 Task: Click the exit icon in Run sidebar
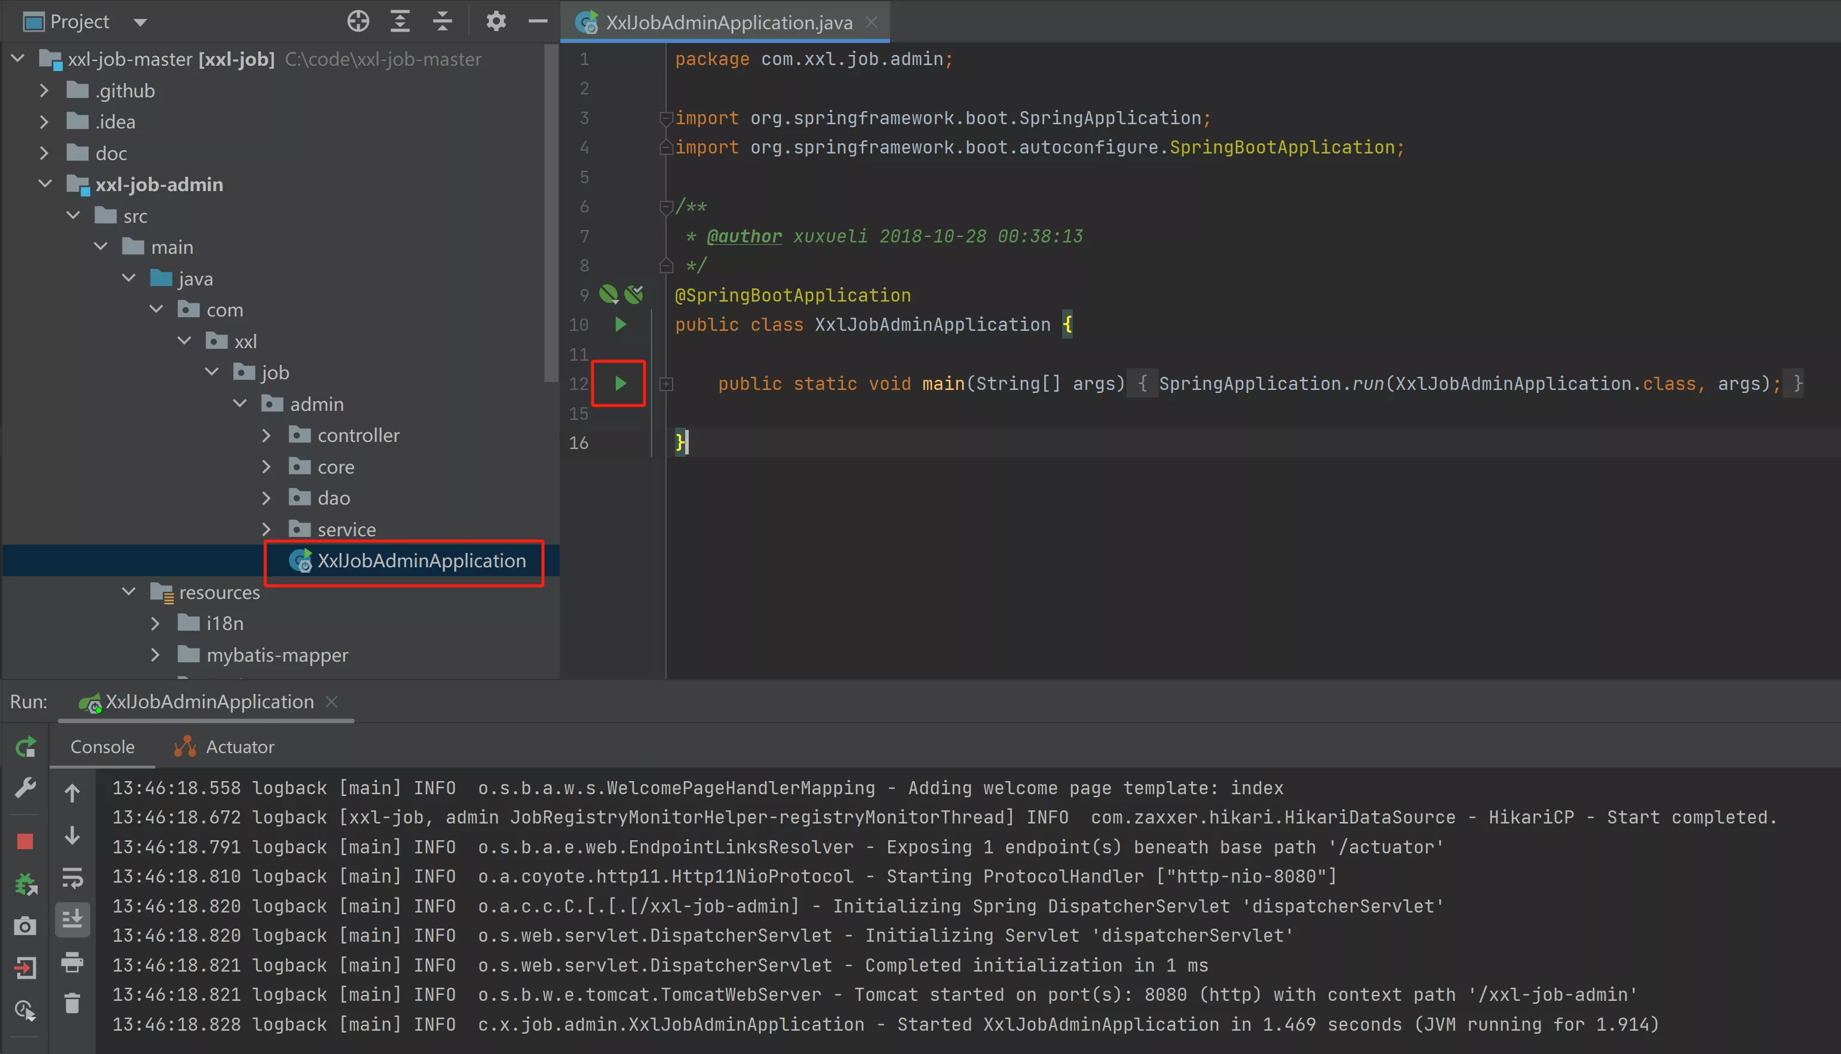(x=25, y=968)
